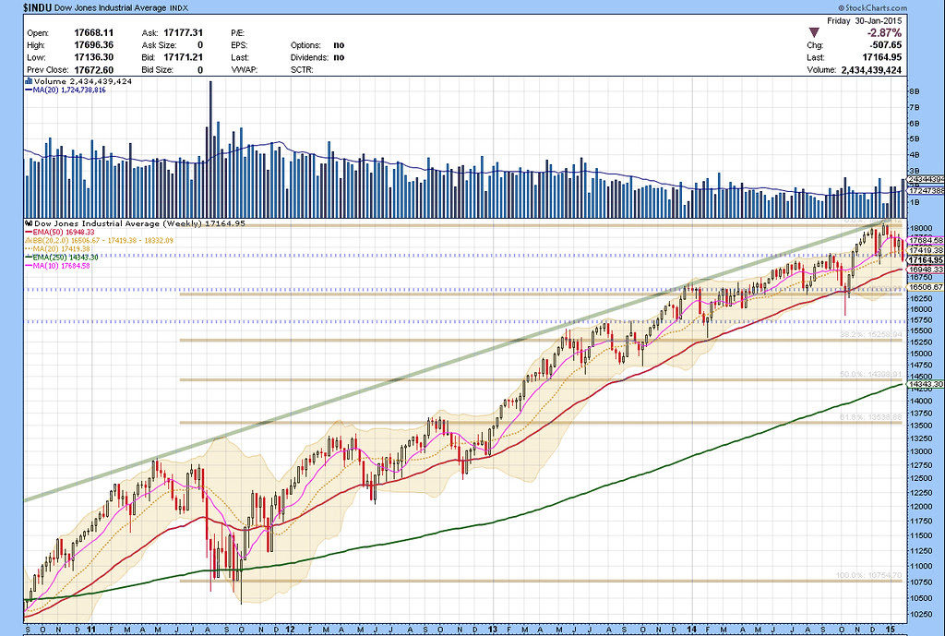The height and width of the screenshot is (636, 945).
Task: Click the purple down-triangle change indicator
Action: tap(814, 32)
